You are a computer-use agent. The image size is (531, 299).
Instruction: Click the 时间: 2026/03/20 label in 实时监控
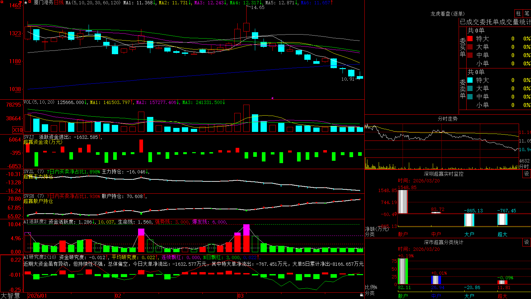pos(419,181)
